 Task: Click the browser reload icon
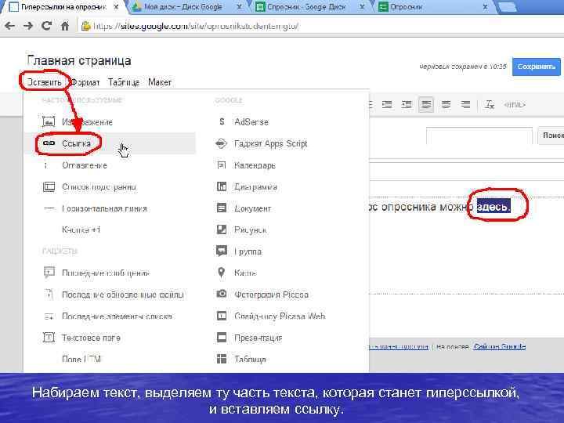click(46, 26)
